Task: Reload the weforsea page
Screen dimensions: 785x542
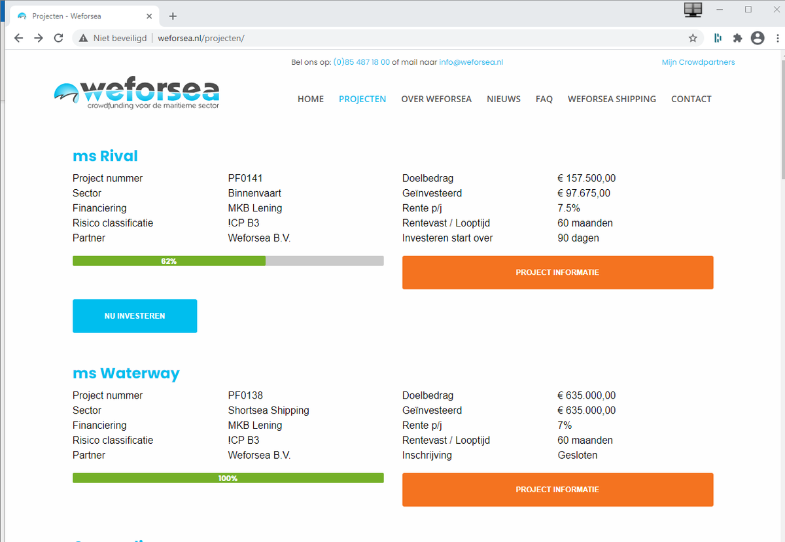Action: click(58, 38)
